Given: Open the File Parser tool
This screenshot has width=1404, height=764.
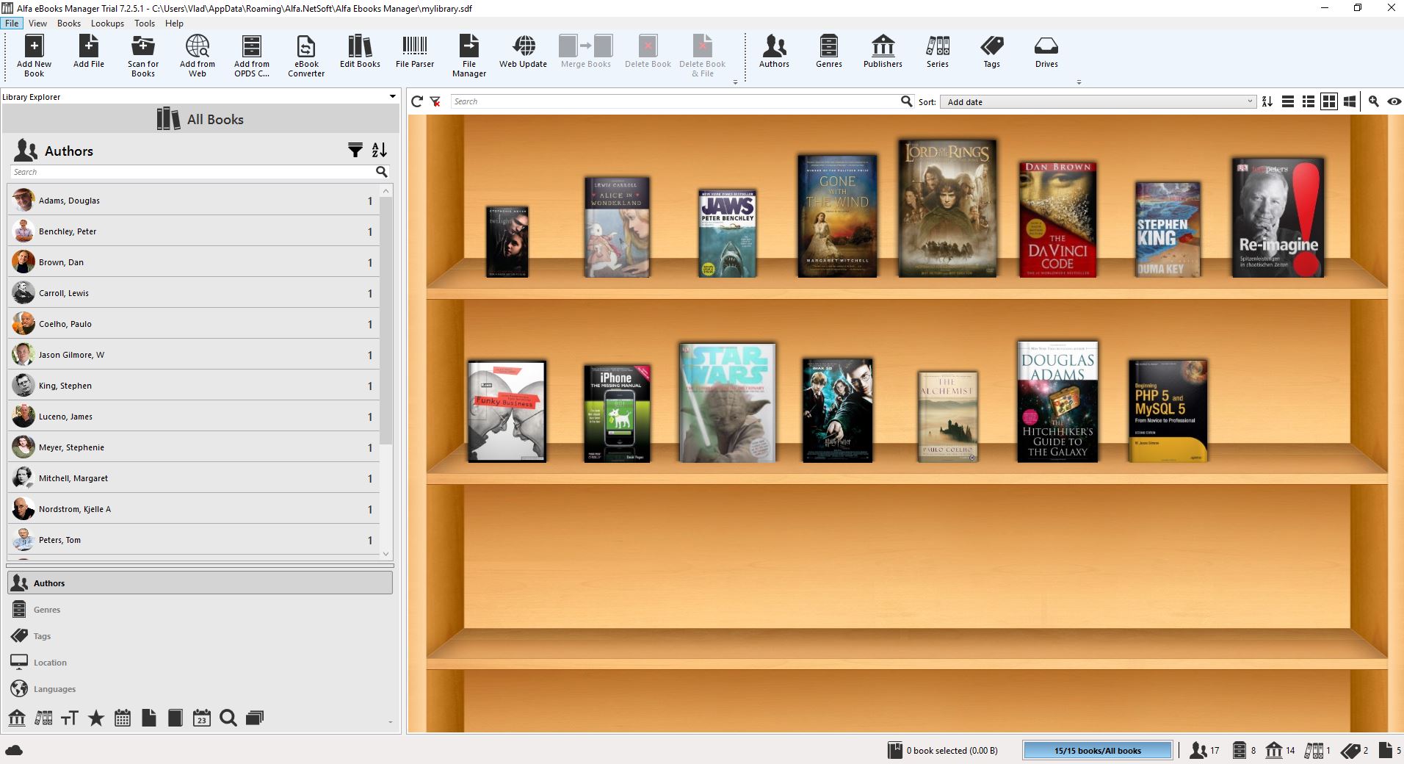Looking at the screenshot, I should coord(415,51).
